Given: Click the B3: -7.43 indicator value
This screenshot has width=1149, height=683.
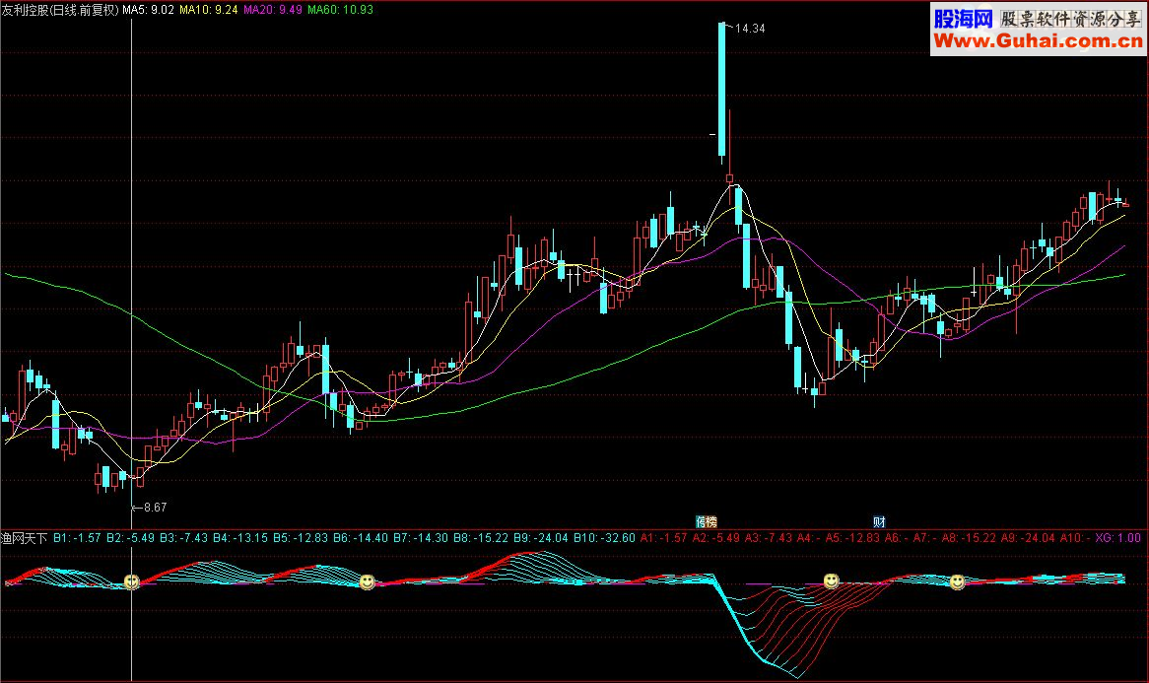Looking at the screenshot, I should click(x=184, y=538).
